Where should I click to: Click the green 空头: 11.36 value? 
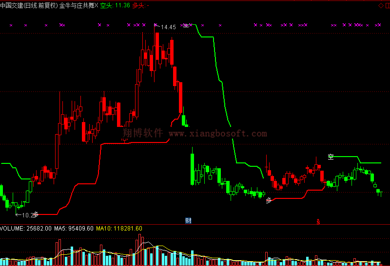point(115,5)
